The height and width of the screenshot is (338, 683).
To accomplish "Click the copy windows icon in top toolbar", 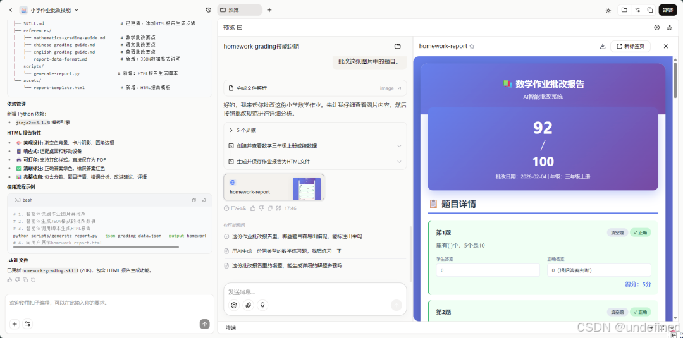I will click(x=650, y=10).
